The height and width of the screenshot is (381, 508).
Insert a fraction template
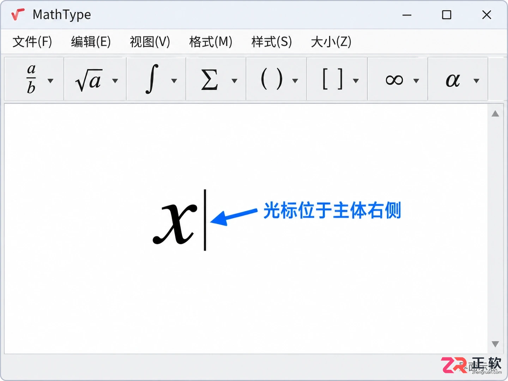pos(31,79)
